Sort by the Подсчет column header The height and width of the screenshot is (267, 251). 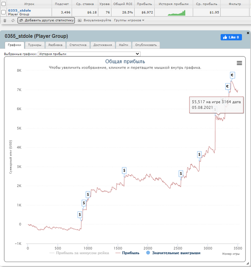(62, 4)
